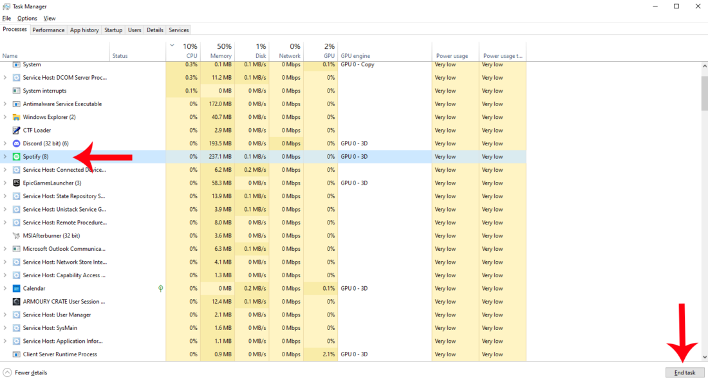Select the Spotify process icon
Viewport: 708px width, 384px height.
coord(16,156)
